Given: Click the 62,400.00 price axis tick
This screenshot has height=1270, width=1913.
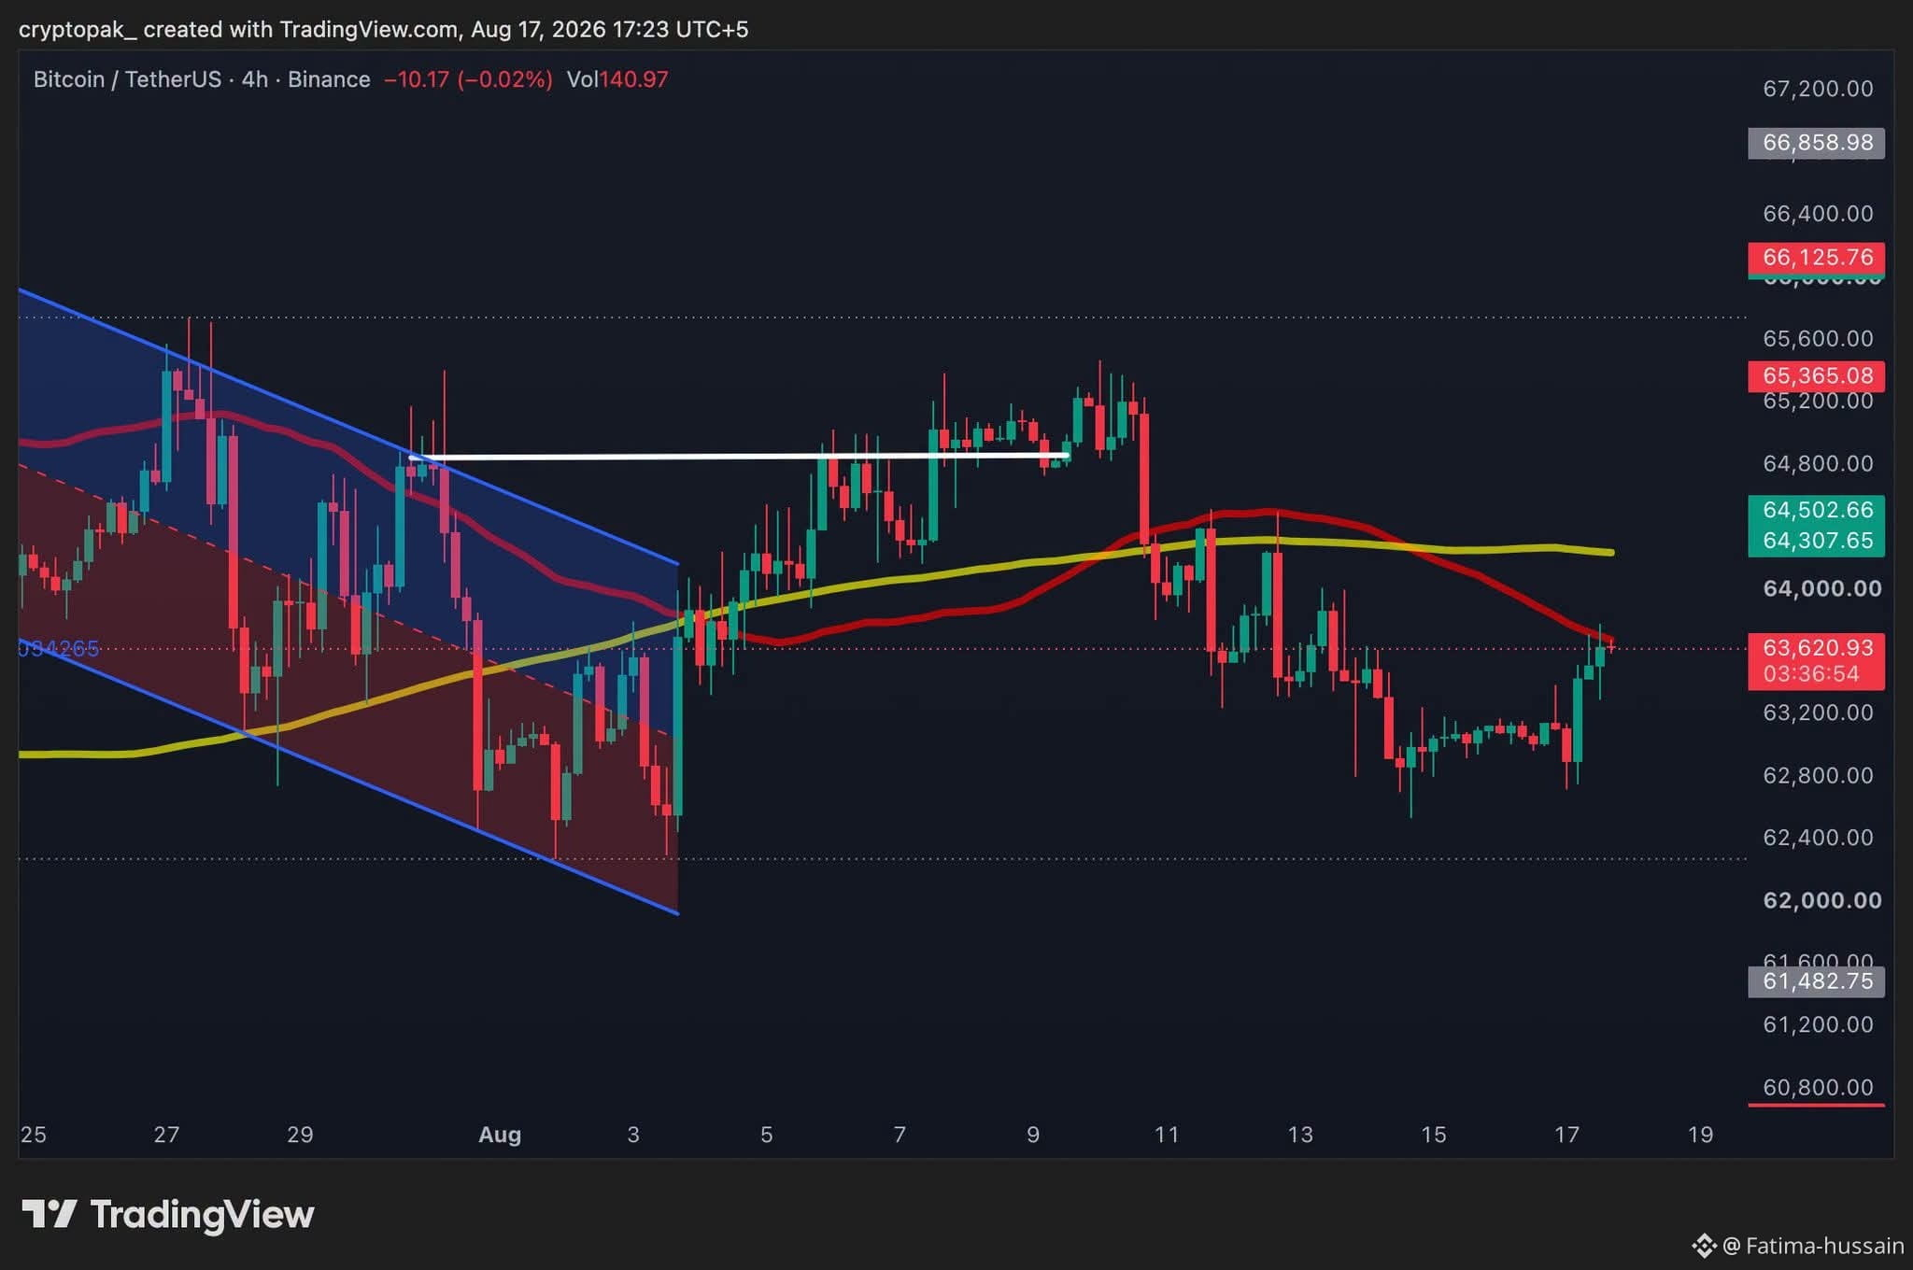Looking at the screenshot, I should coord(1818,837).
